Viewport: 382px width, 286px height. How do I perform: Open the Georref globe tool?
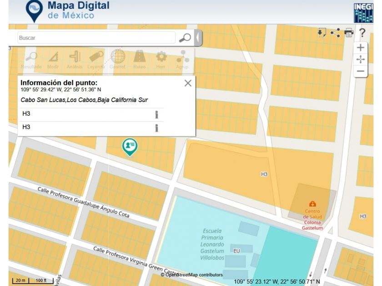[117, 60]
